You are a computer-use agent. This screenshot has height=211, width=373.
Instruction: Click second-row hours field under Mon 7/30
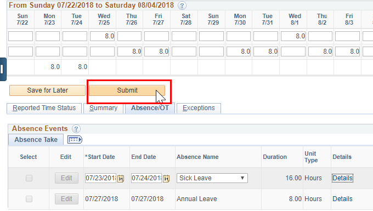point(239,52)
